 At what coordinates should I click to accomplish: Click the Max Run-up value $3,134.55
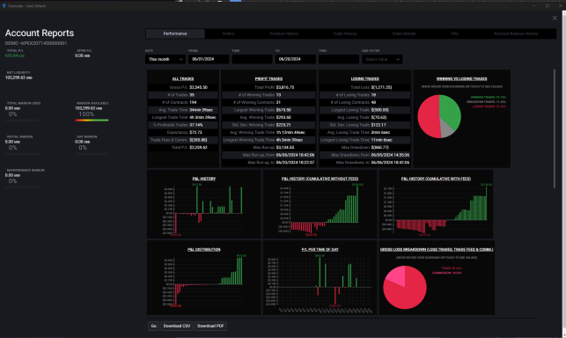(x=285, y=147)
